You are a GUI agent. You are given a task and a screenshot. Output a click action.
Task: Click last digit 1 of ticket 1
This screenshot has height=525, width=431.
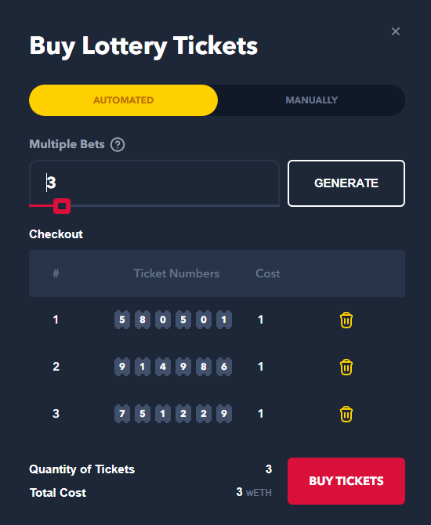pyautogui.click(x=224, y=320)
